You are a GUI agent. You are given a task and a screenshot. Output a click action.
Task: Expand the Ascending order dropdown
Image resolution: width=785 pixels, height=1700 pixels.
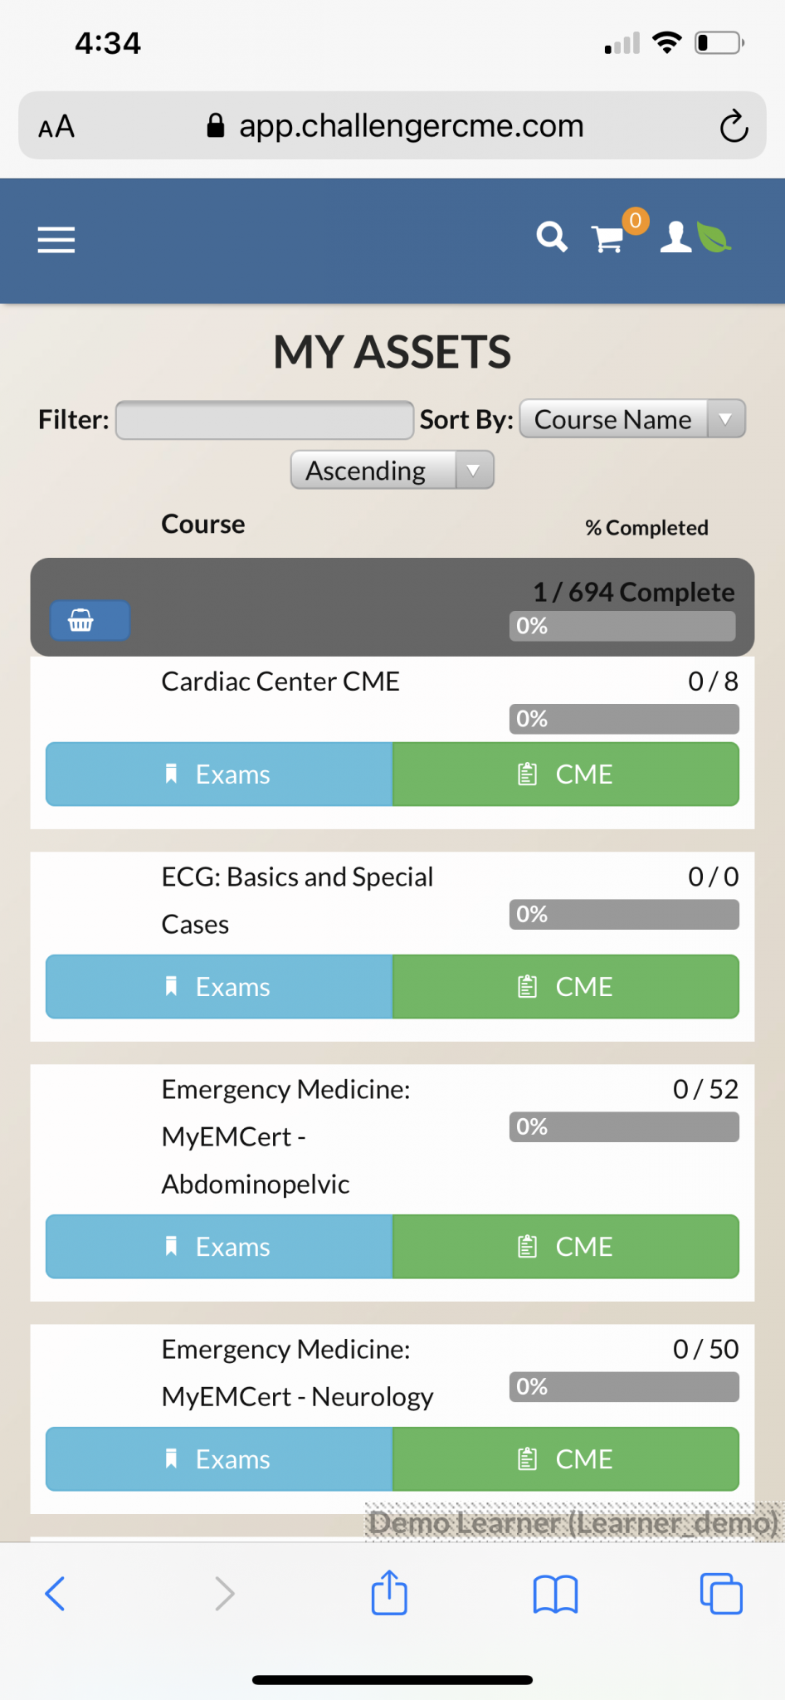[x=392, y=470]
